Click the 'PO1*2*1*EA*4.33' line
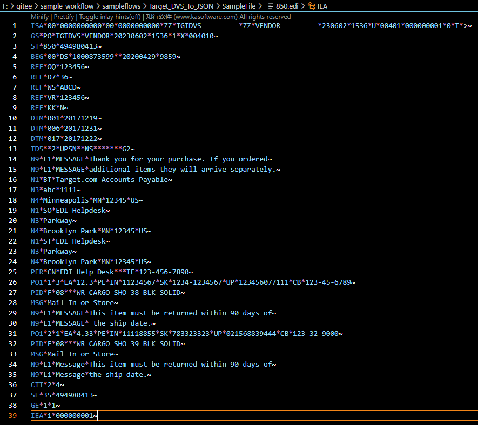The width and height of the screenshot is (478, 425). [x=186, y=334]
